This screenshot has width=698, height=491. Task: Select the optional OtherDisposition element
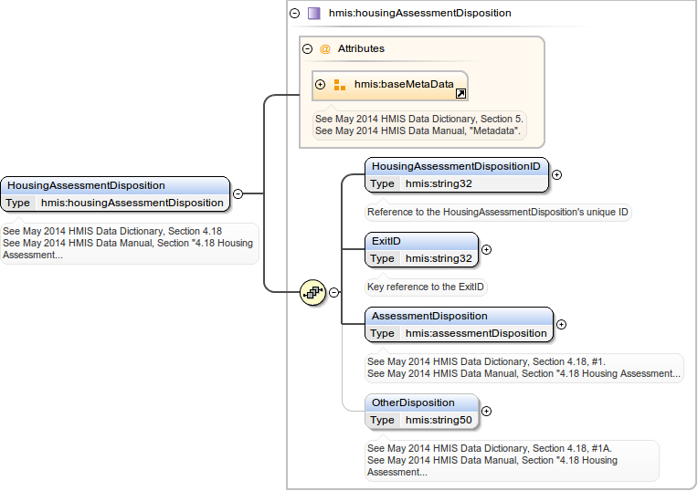[x=421, y=402]
